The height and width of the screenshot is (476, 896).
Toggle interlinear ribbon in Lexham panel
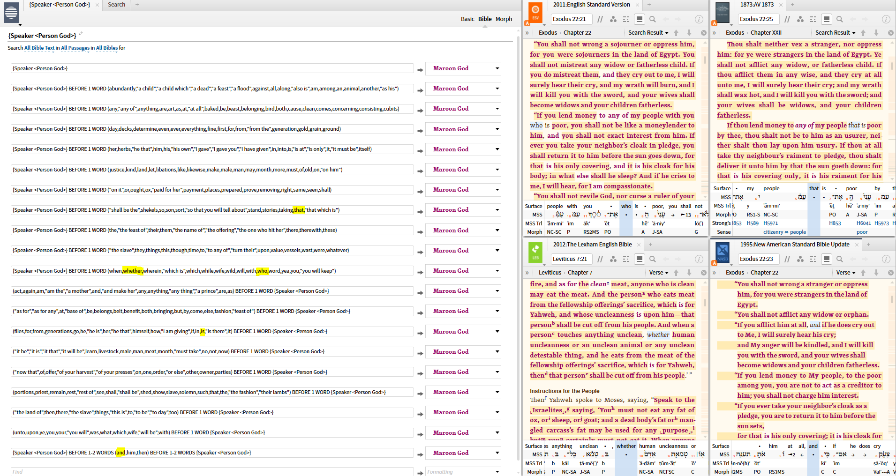click(639, 259)
